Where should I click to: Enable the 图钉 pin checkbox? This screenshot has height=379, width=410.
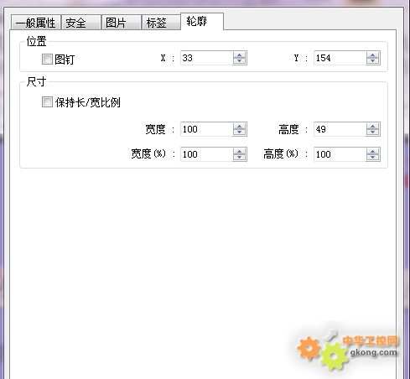(47, 59)
